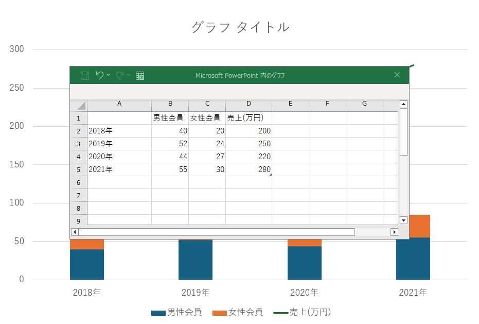Click the horizontal scrollbar right arrow
Viewport: 479px width, 324px height.
(x=394, y=232)
